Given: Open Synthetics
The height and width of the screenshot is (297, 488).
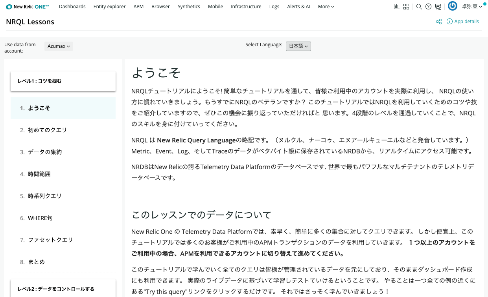Looking at the screenshot, I should [189, 7].
